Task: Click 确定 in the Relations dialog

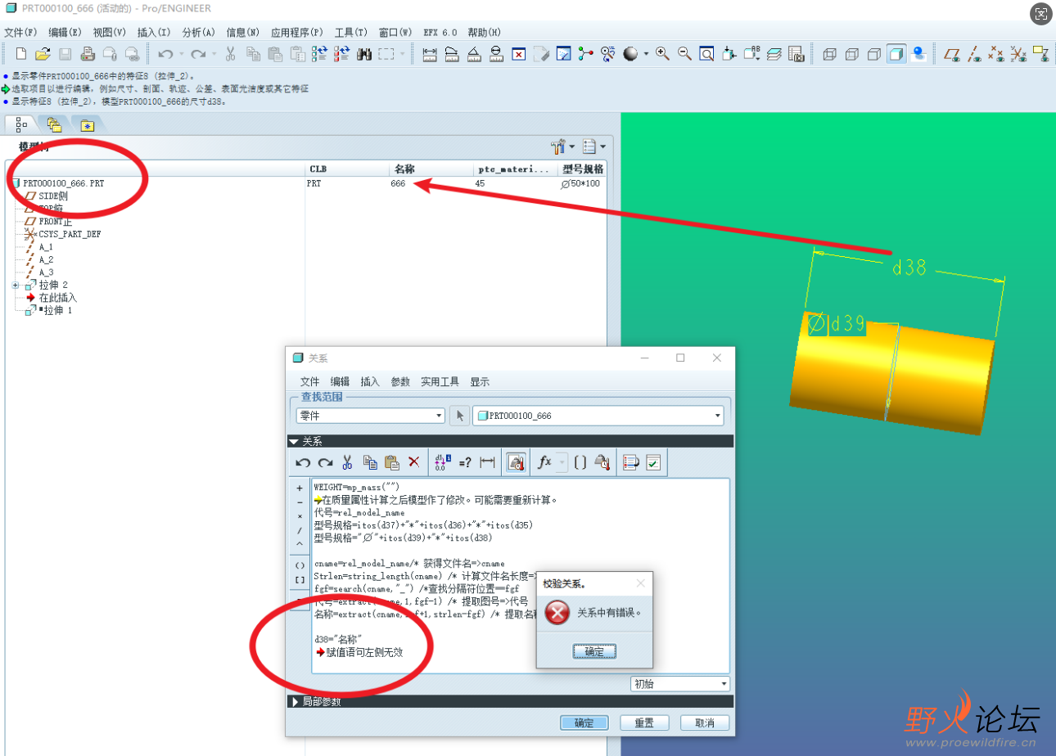Action: click(x=584, y=723)
